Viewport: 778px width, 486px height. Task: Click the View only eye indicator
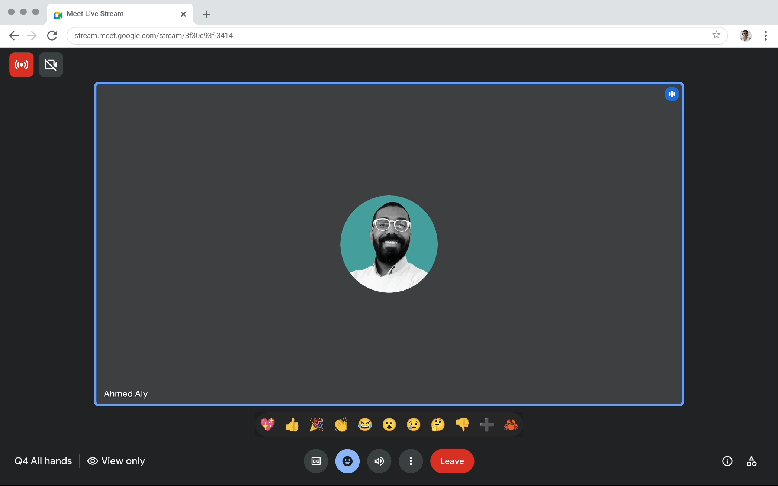pos(116,461)
